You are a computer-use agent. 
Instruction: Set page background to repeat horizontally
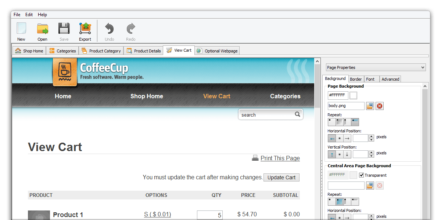point(355,122)
